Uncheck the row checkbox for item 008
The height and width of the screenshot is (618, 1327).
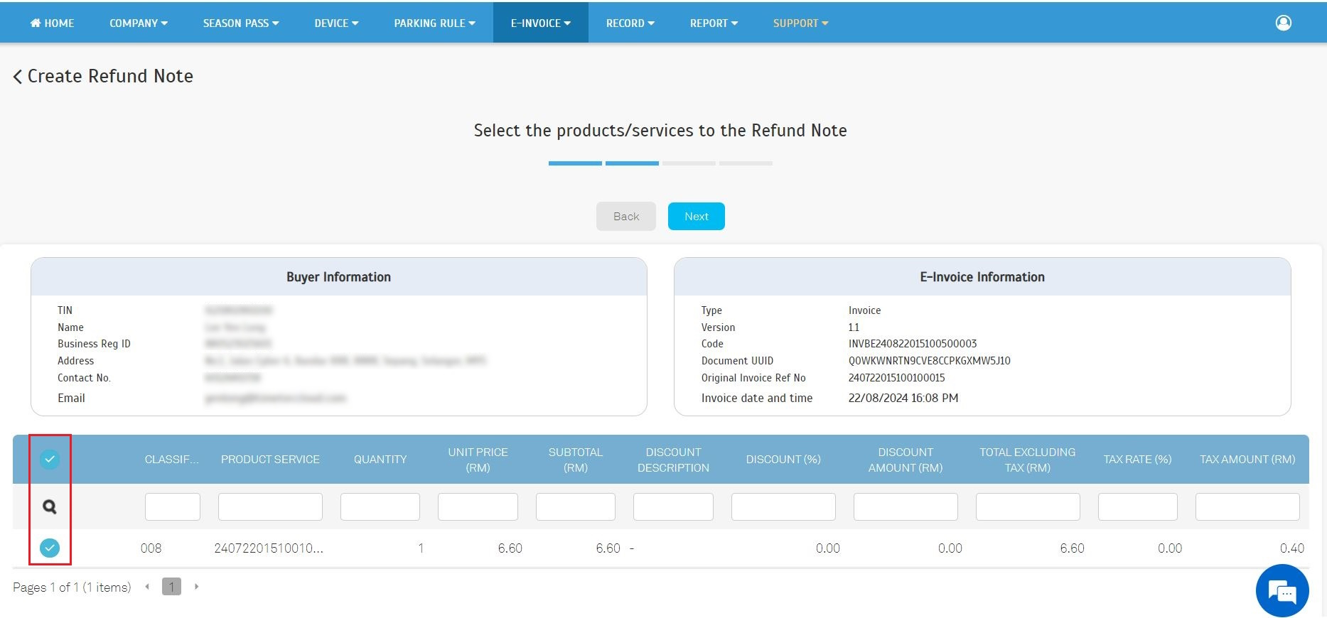(50, 548)
